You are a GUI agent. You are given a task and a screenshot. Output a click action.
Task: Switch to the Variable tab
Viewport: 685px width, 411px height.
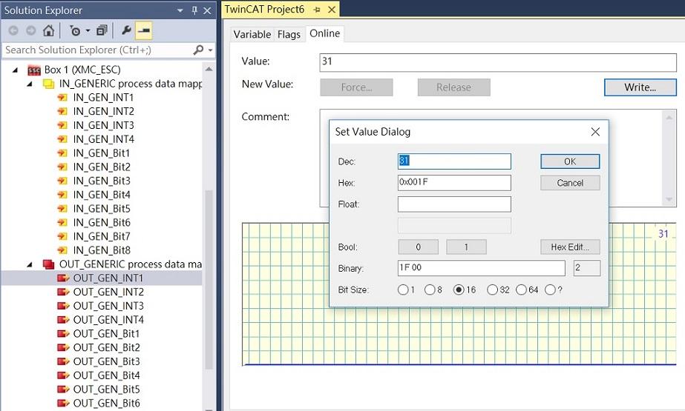point(252,35)
